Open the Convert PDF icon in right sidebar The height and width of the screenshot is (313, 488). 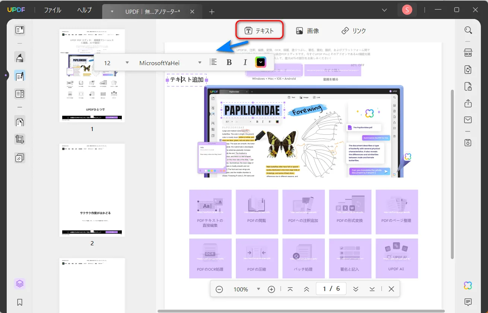pos(468,70)
